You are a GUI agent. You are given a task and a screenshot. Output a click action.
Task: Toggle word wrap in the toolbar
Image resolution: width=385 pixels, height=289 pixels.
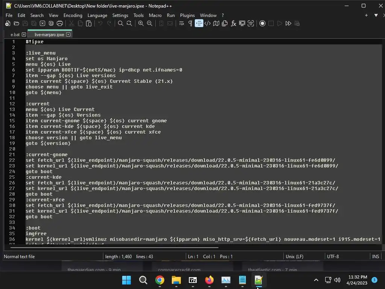click(x=182, y=23)
